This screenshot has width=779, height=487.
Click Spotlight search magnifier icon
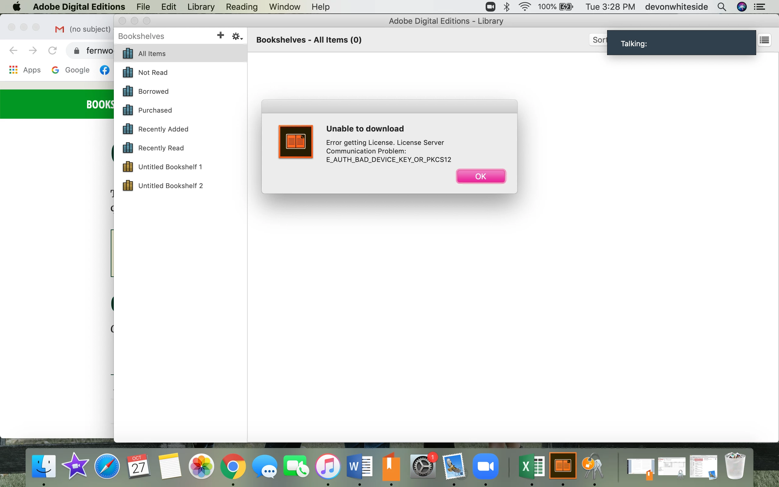722,7
